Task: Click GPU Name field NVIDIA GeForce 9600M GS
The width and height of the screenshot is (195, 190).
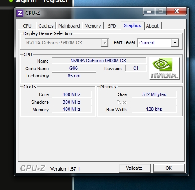Action: (x=99, y=61)
